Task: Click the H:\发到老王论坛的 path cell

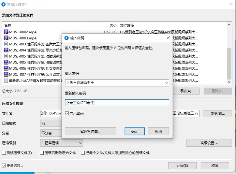Action: (159, 32)
